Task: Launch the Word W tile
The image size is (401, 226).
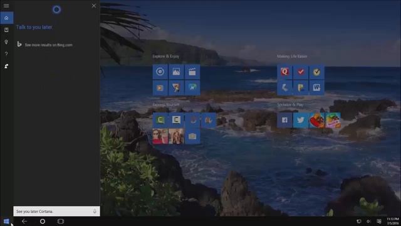Action: pos(316,88)
